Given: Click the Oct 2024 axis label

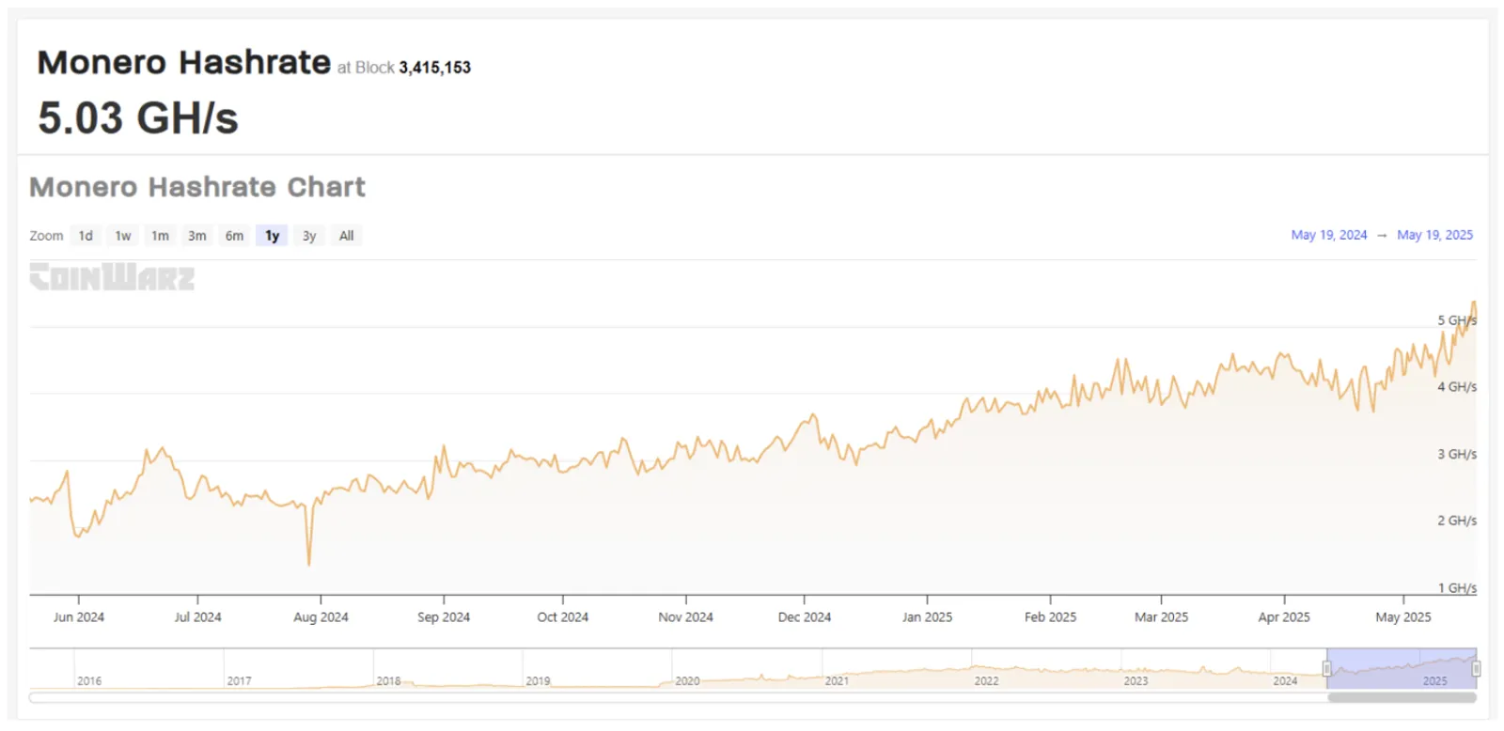Looking at the screenshot, I should click(562, 617).
